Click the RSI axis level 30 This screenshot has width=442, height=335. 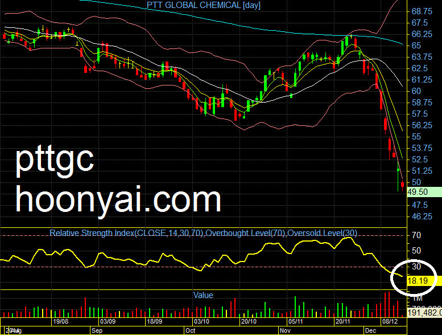(x=416, y=267)
